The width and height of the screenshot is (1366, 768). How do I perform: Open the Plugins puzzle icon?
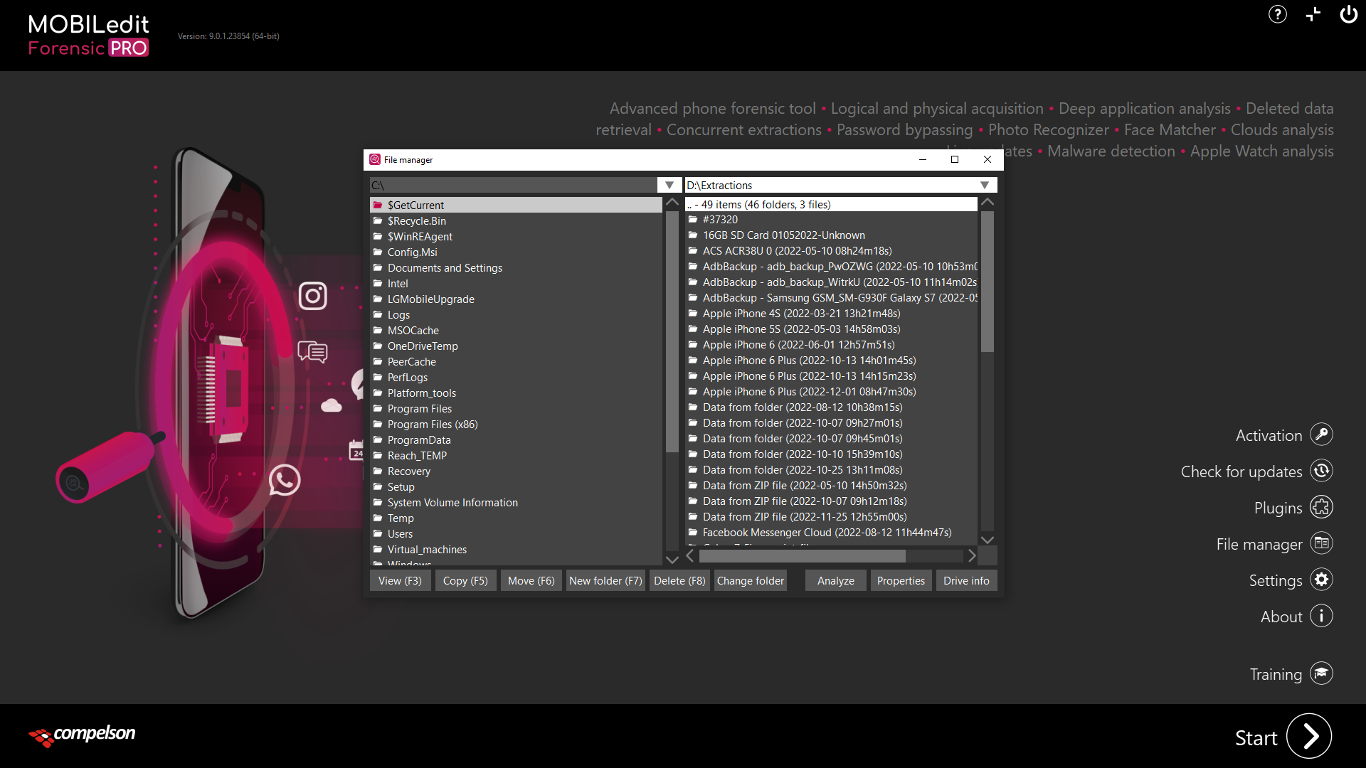1321,507
